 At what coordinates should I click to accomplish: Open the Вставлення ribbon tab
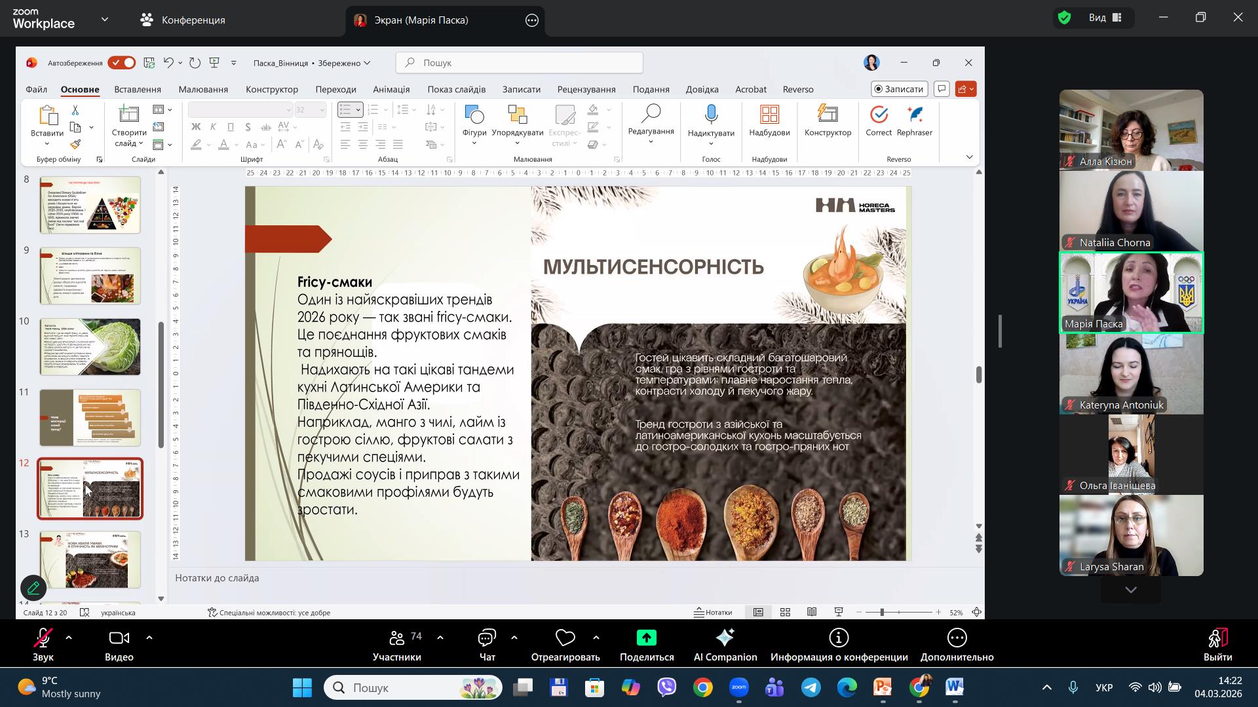138,89
